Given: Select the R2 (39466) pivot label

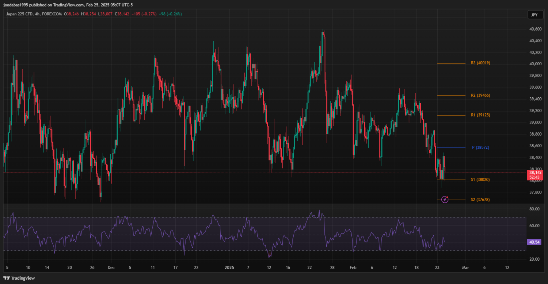Looking at the screenshot, I should coord(480,95).
